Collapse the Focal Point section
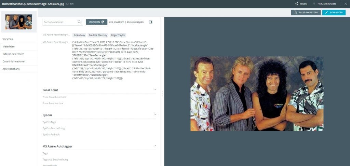Image resolution: width=350 pixels, height=166 pixels. pos(155,90)
